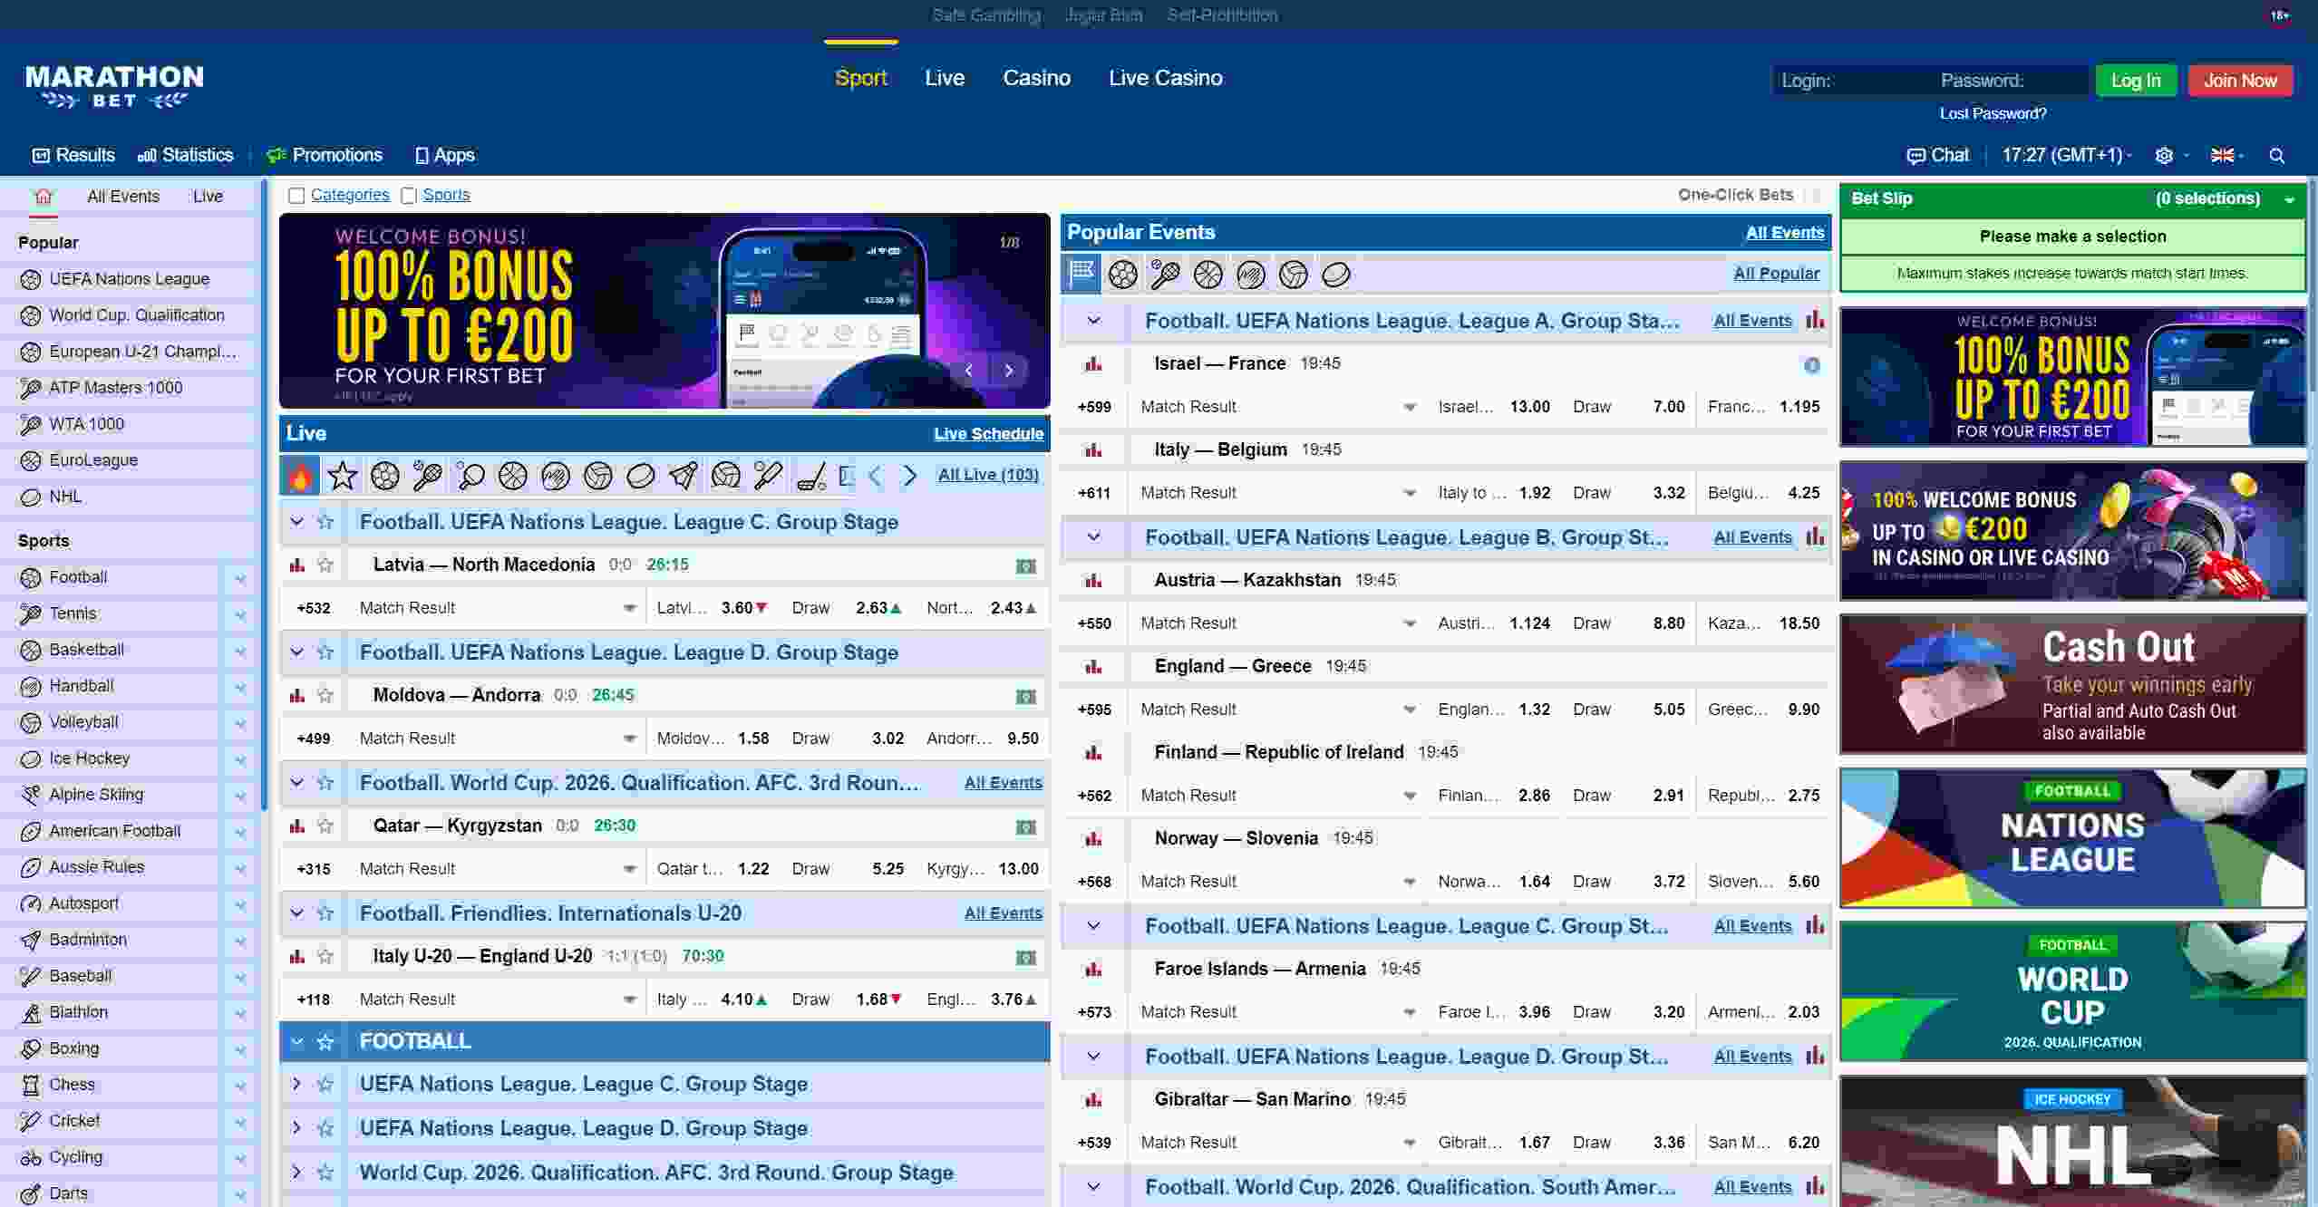Filter live events by tennis racket icon
This screenshot has height=1207, width=2318.
coord(427,475)
